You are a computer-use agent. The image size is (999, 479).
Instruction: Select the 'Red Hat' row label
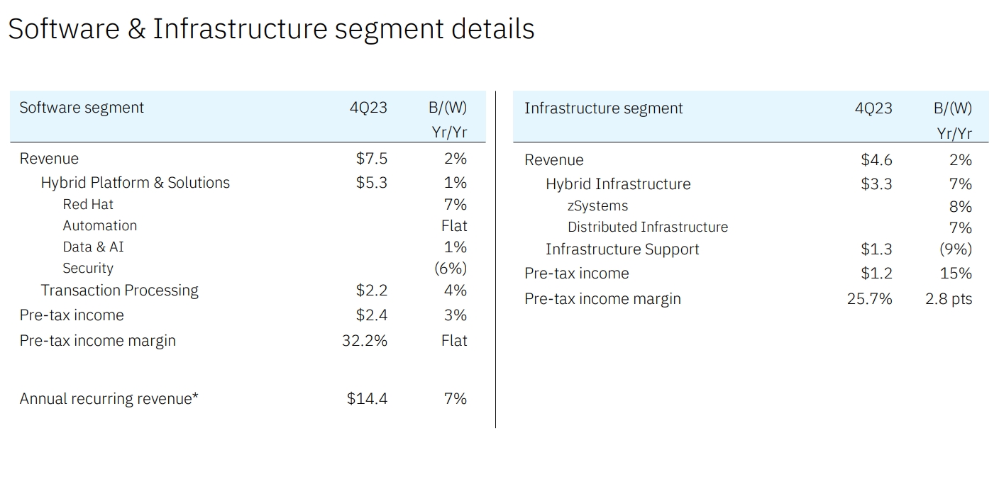pos(88,204)
